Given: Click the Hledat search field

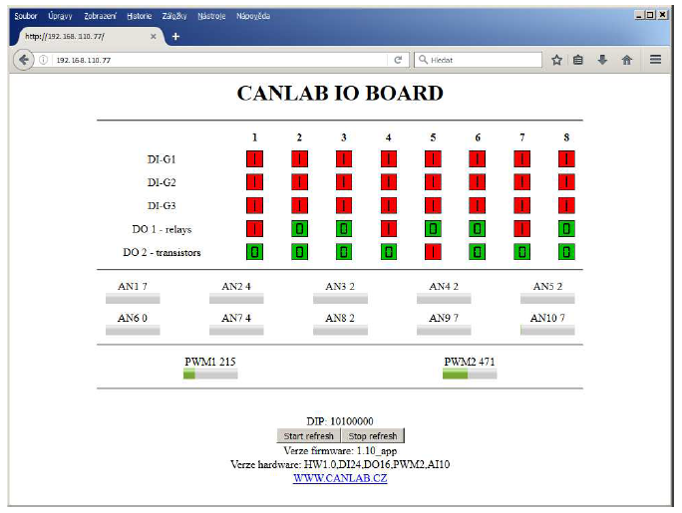Looking at the screenshot, I should pyautogui.click(x=479, y=60).
